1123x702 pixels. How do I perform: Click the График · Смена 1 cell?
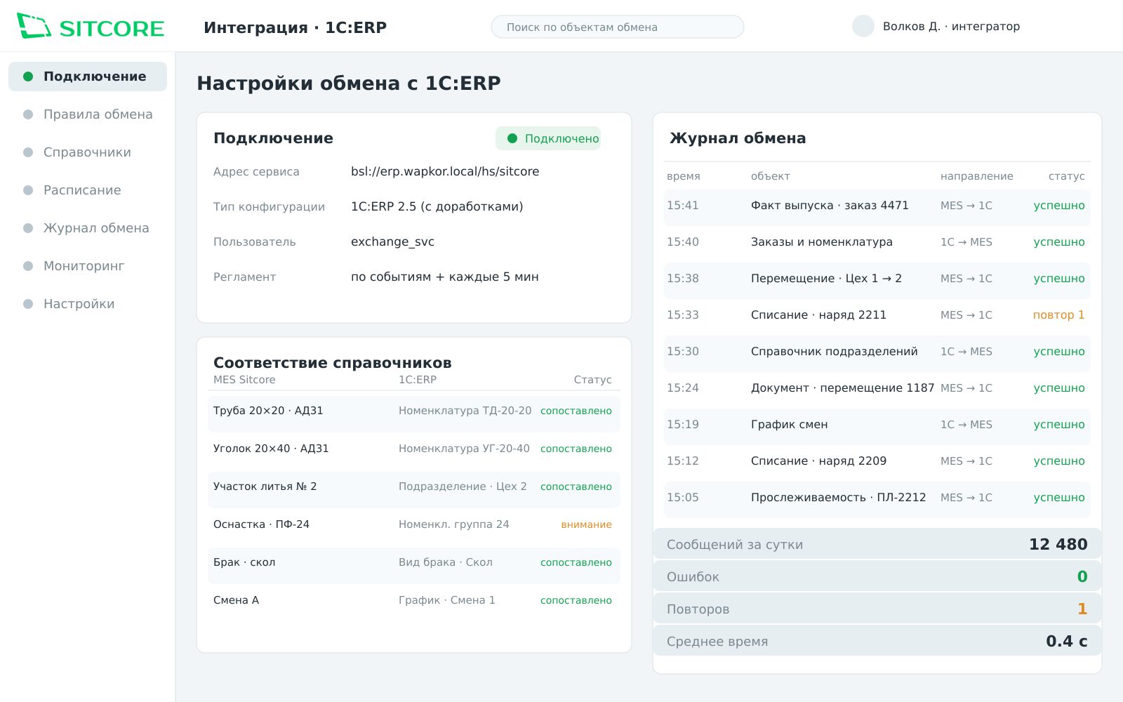(x=447, y=600)
